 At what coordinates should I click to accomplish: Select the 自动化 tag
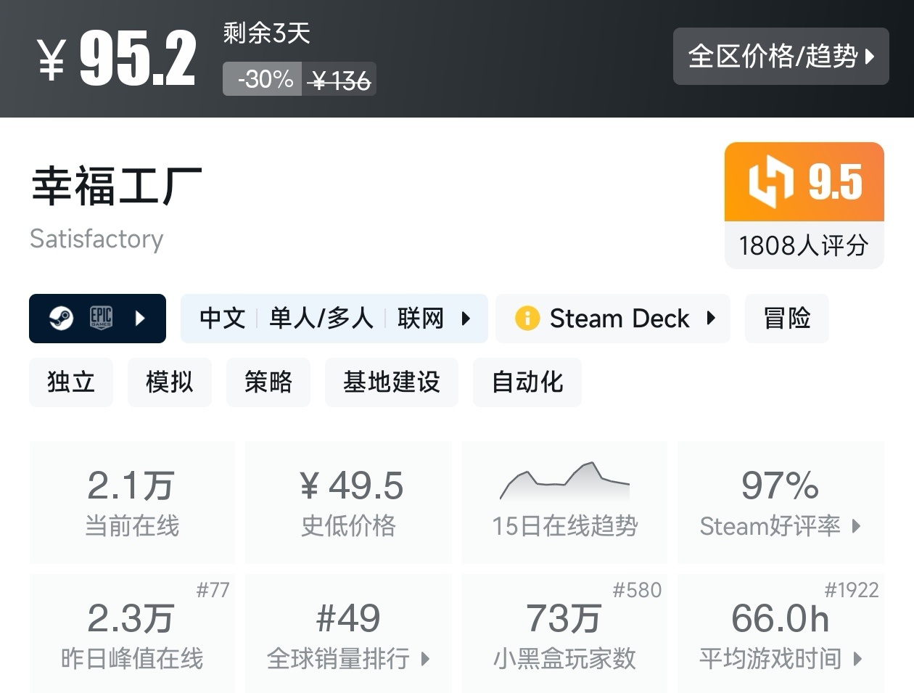pos(527,382)
